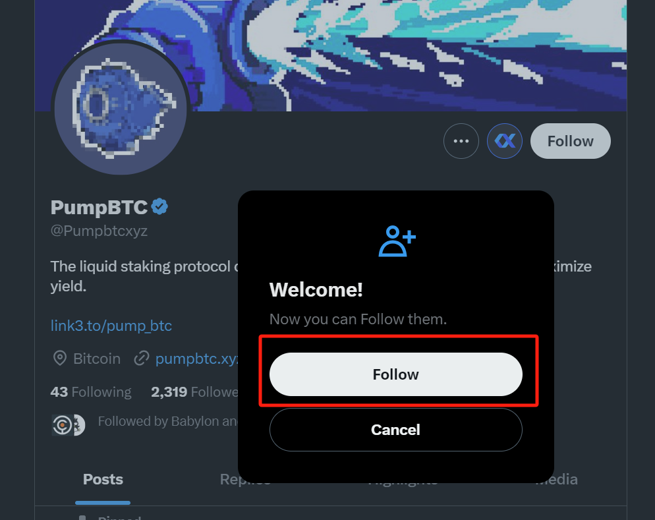Click the blue verified badge beside PumpBTC

(x=159, y=207)
